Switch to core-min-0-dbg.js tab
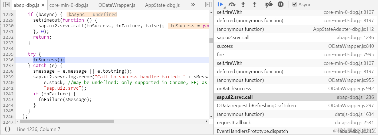378x135 pixels. [x=69, y=5]
